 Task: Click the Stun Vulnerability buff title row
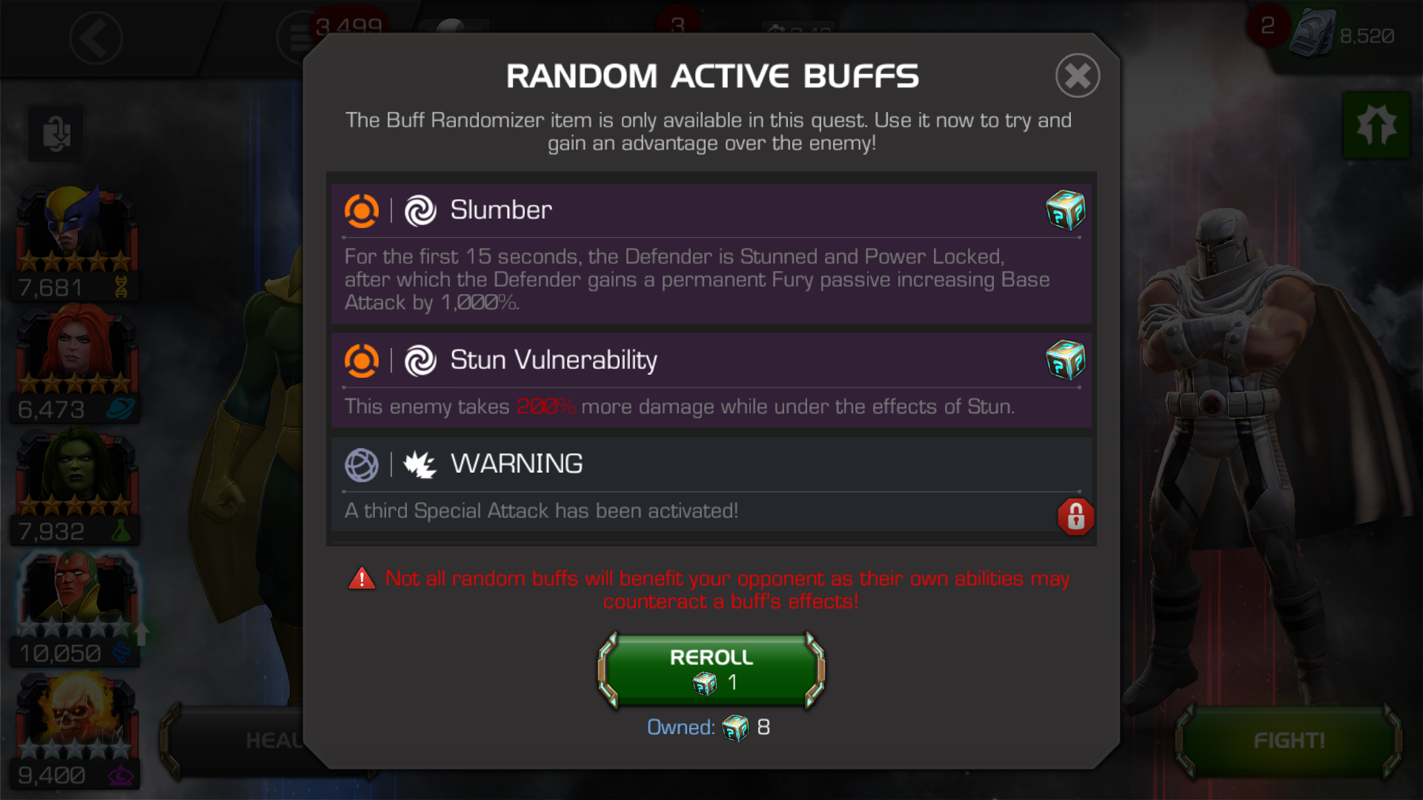click(x=711, y=360)
